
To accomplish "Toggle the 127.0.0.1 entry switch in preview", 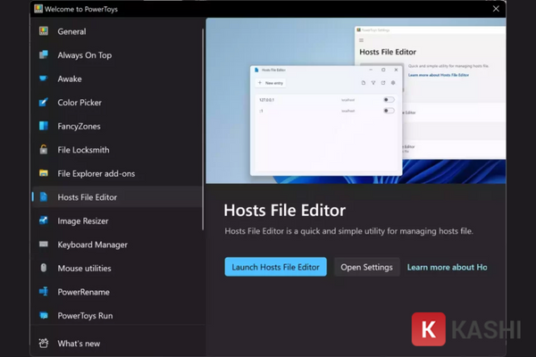I will pyautogui.click(x=389, y=100).
